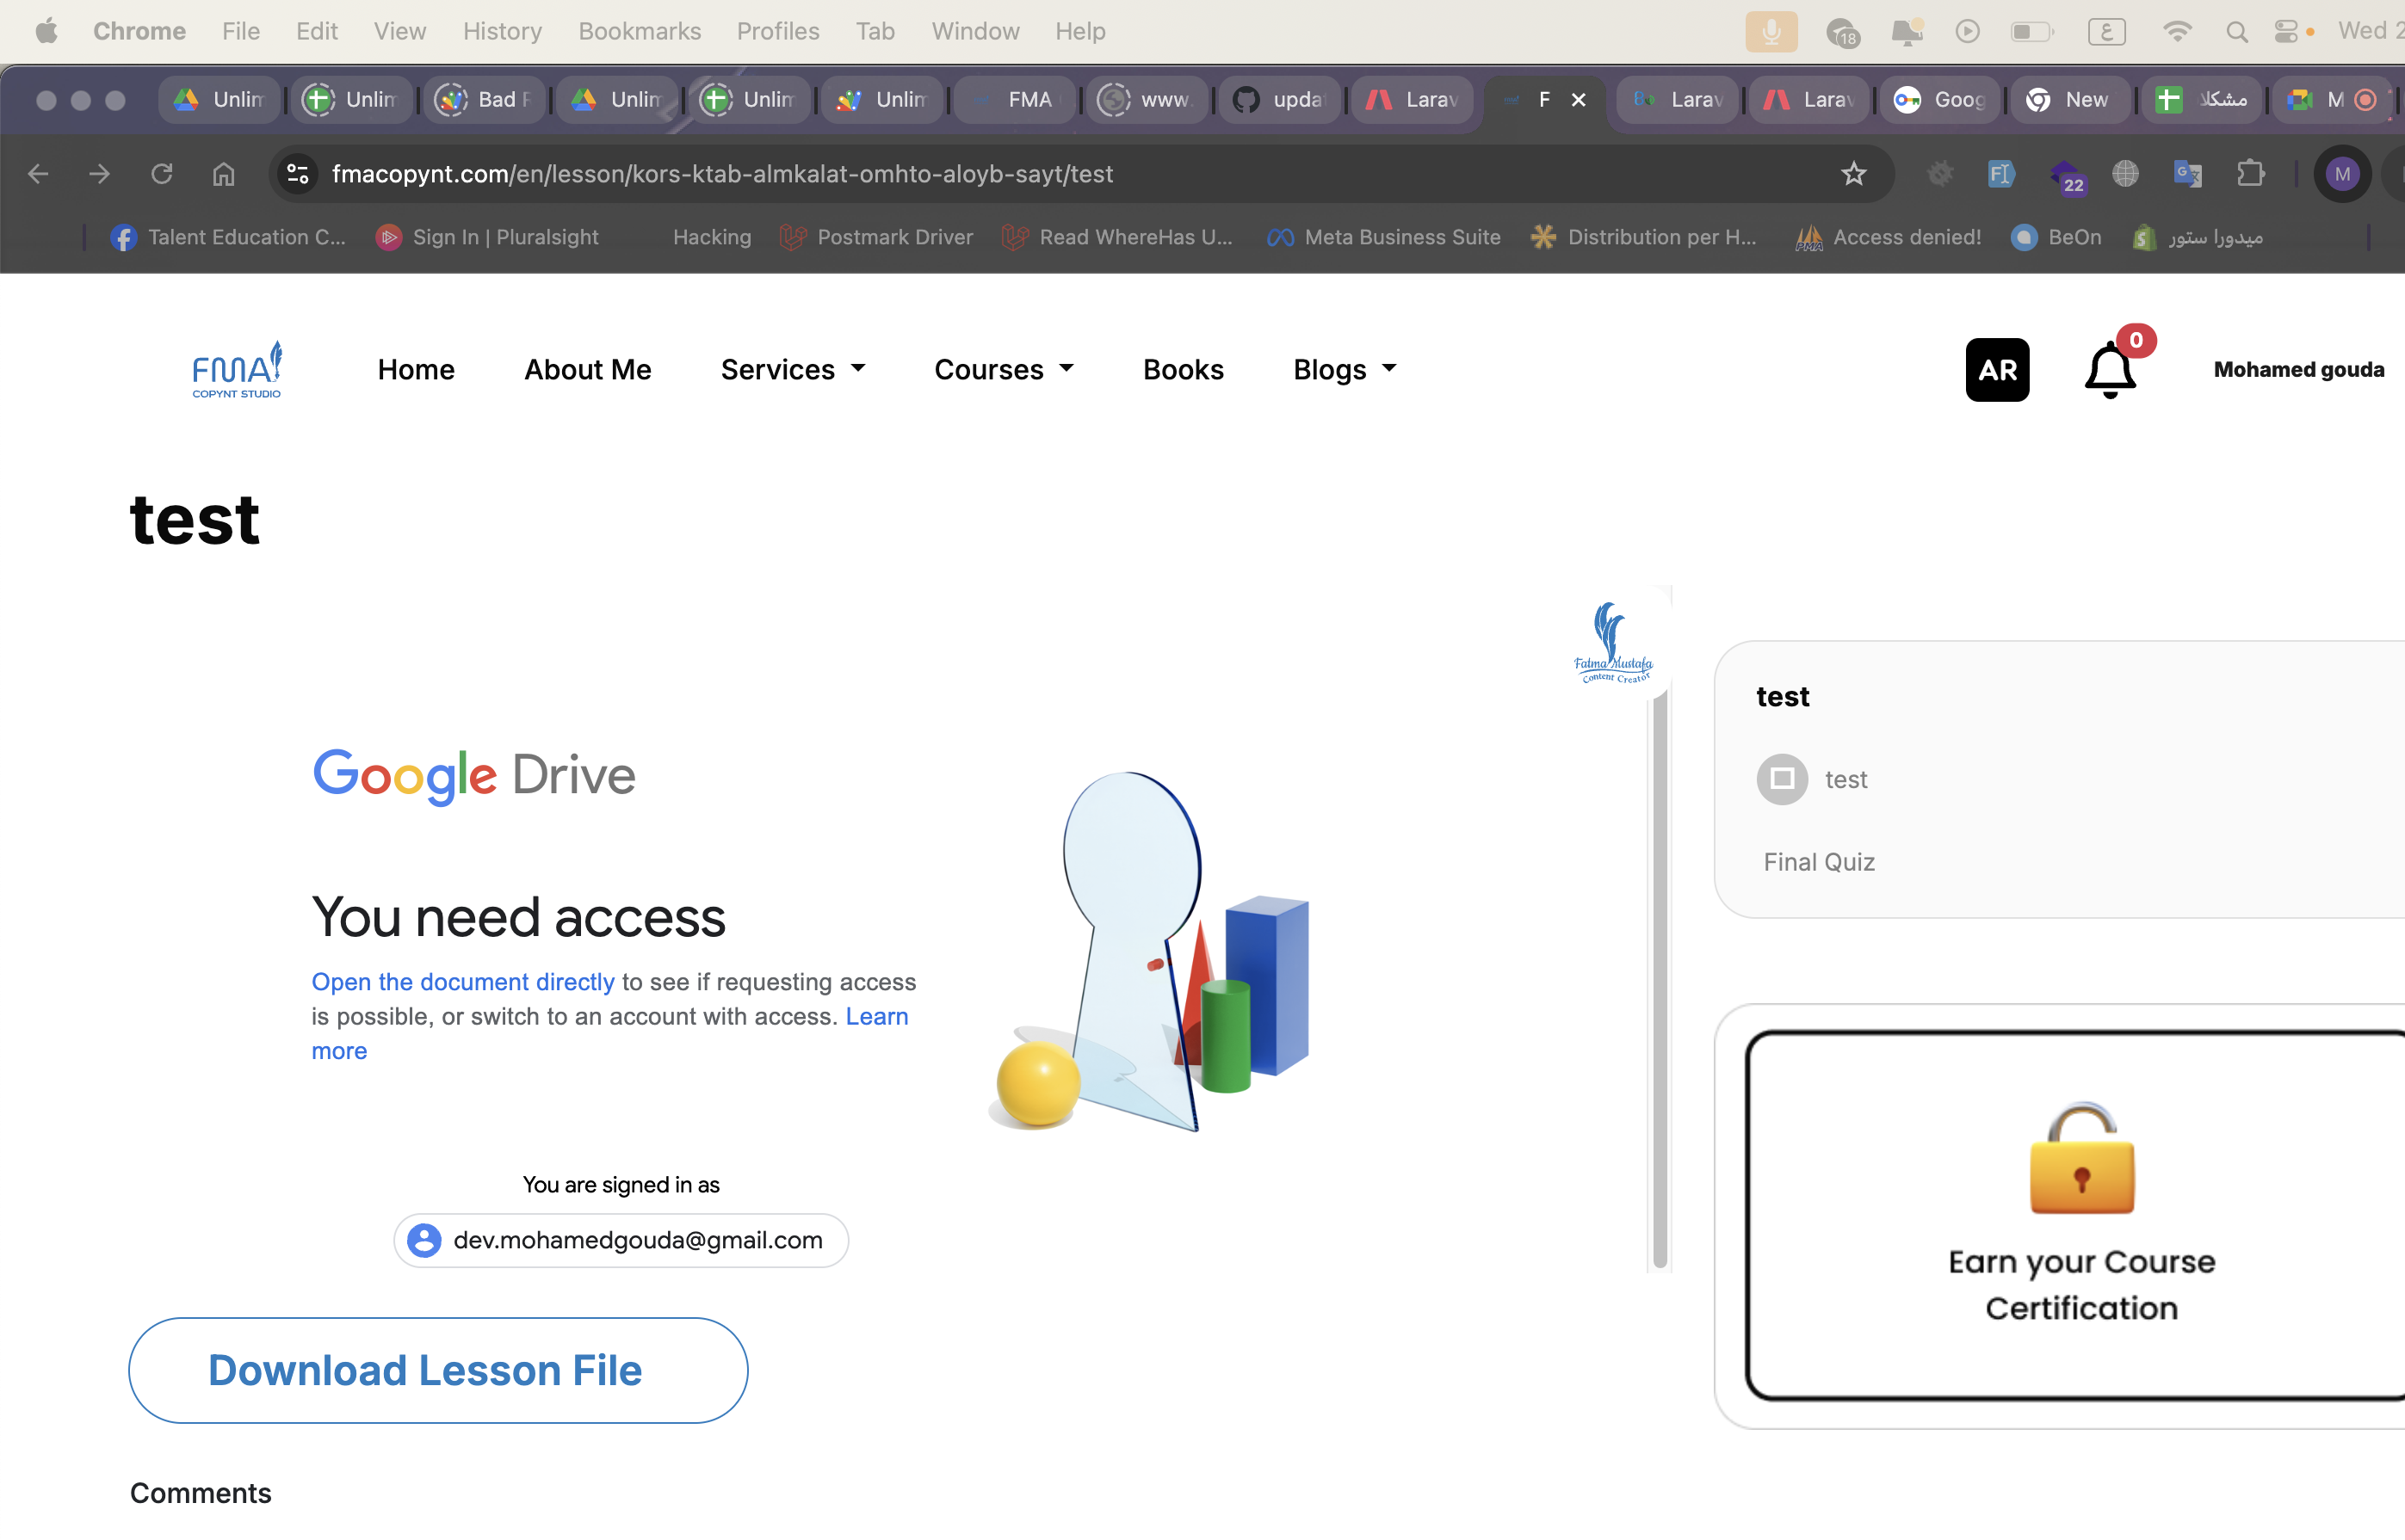Screen dimensions: 2405x1540
Task: Expand the Courses dropdown menu
Action: pyautogui.click(x=1004, y=370)
